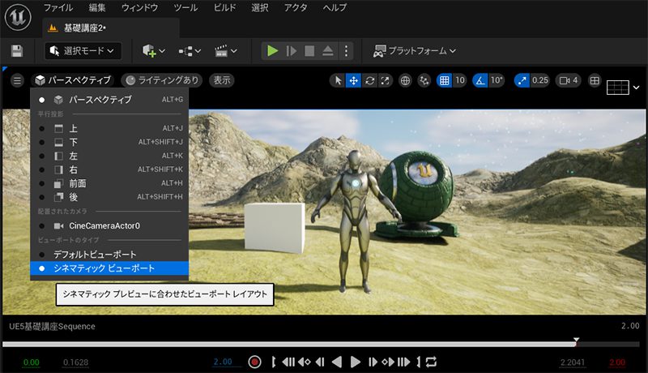The height and width of the screenshot is (373, 648).
Task: Expand the プラットフォーム dropdown
Action: pyautogui.click(x=414, y=50)
